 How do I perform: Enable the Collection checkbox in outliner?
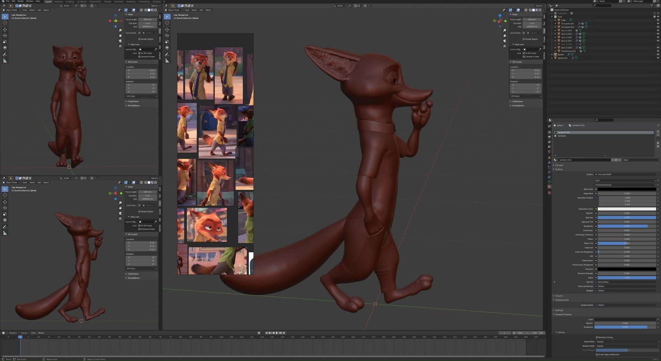654,13
